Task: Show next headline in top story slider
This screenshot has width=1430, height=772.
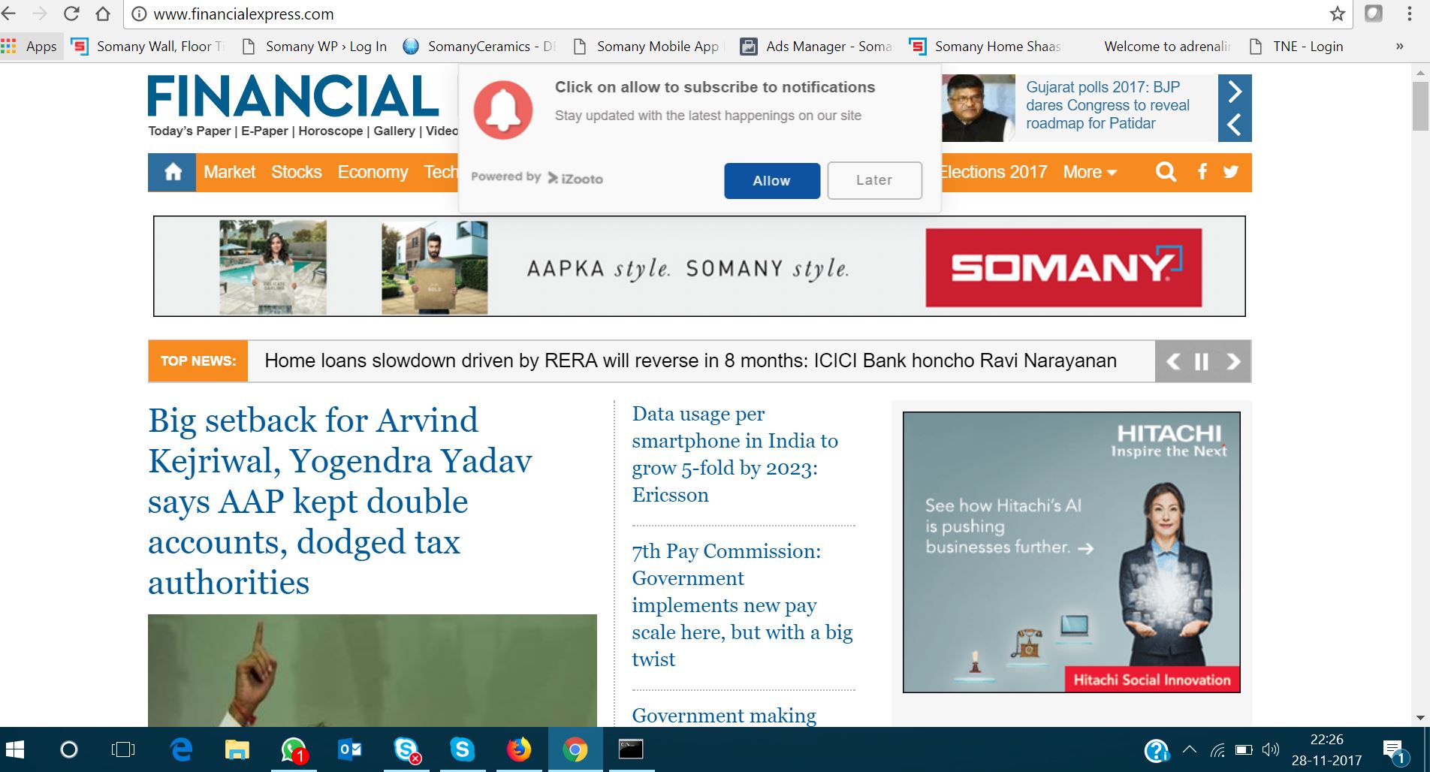Action: (x=1235, y=92)
